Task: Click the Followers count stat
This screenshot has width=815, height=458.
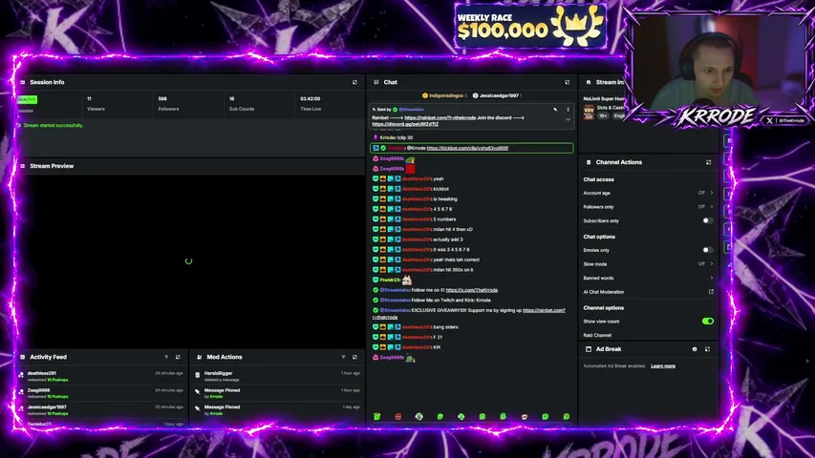Action: click(168, 104)
